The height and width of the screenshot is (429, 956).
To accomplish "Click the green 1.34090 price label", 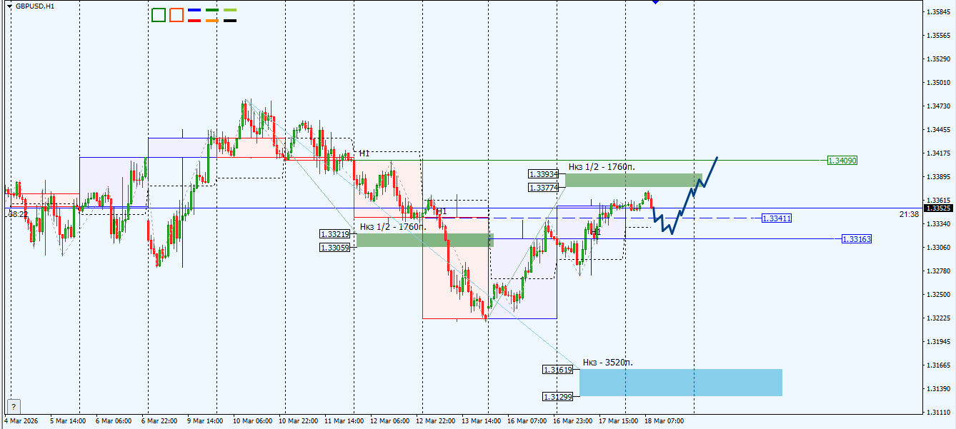I will 844,161.
